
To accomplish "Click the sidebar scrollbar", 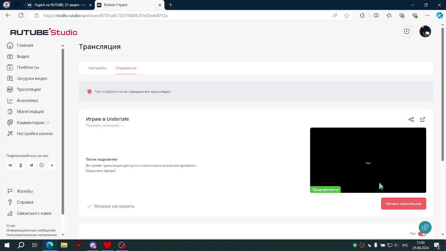I will pyautogui.click(x=63, y=131).
